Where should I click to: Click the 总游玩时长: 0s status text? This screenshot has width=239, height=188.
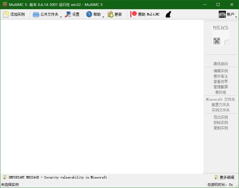pos(220,185)
